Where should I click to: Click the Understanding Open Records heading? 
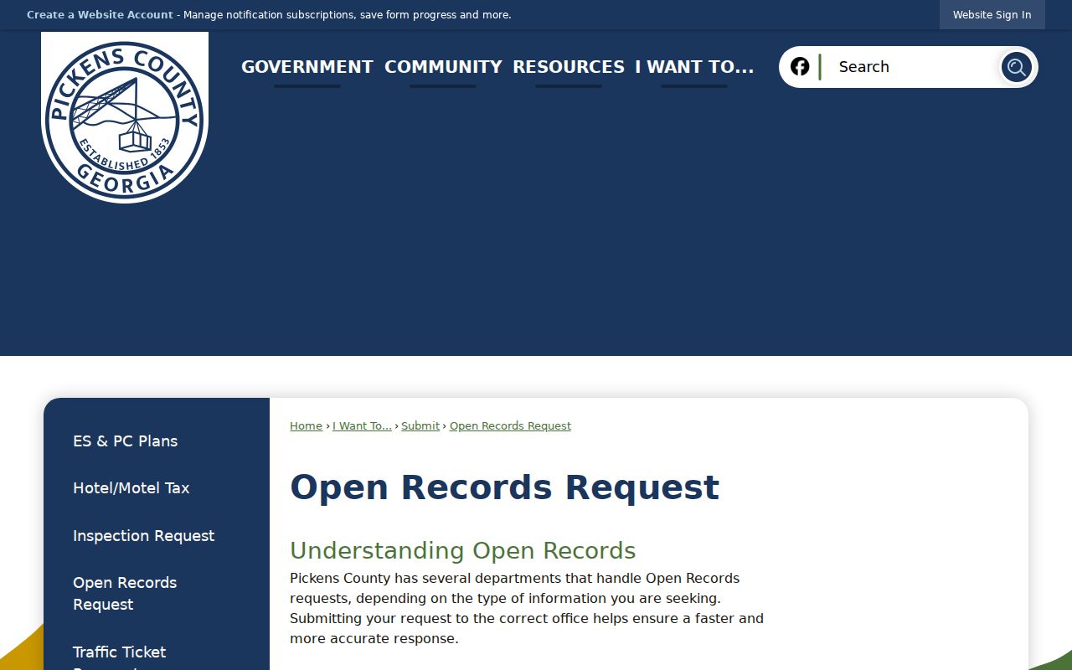[x=462, y=550]
